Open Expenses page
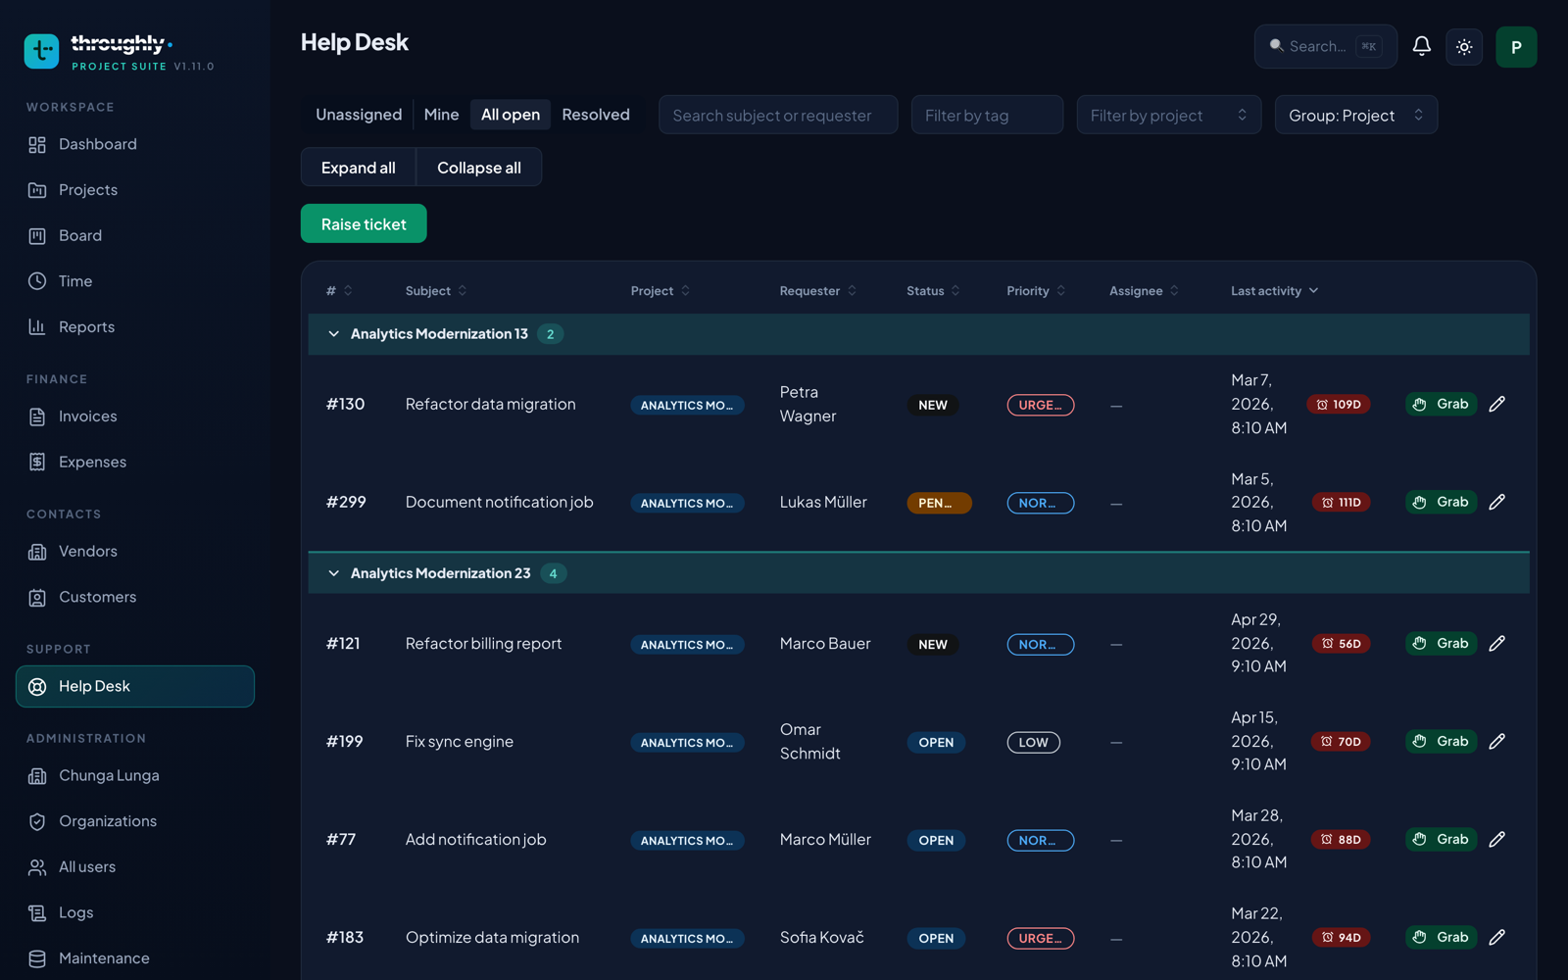1568x980 pixels. click(x=135, y=462)
